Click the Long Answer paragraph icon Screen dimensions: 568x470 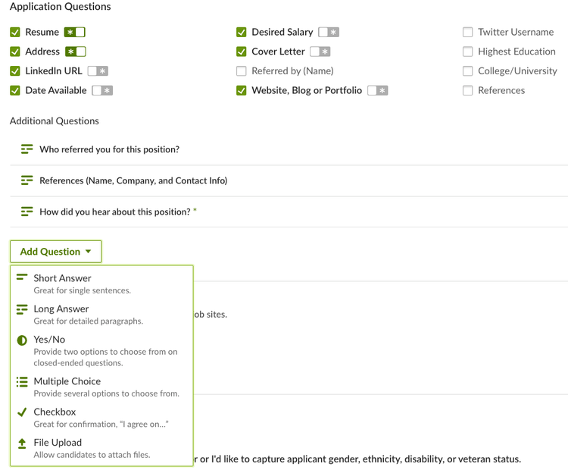coord(22,309)
